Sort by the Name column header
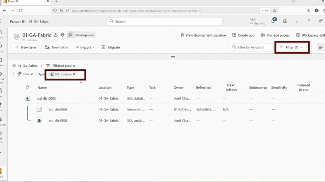The image size is (325, 182). coord(42,87)
